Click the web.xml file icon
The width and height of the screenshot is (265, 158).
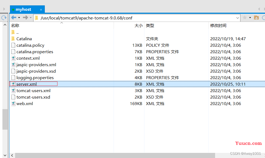[x=13, y=103]
